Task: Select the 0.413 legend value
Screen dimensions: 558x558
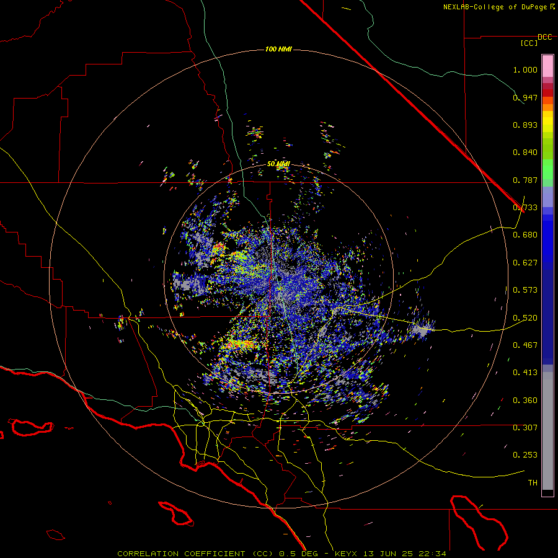Action: pyautogui.click(x=525, y=373)
